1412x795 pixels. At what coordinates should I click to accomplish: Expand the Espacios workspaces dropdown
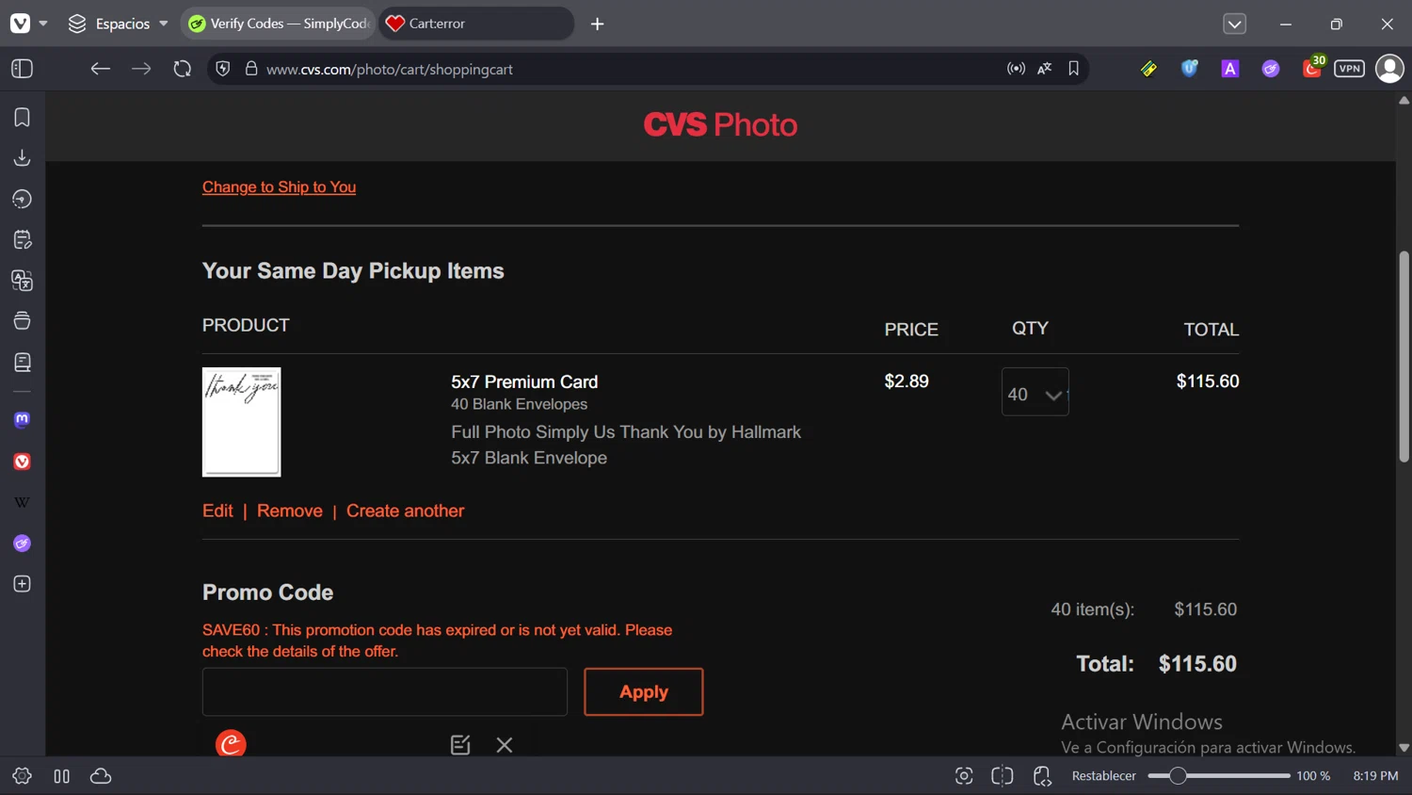(119, 24)
